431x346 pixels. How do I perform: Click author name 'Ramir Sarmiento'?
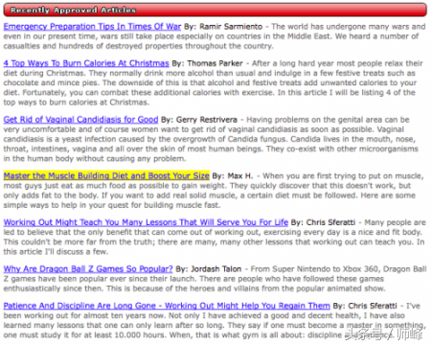click(x=231, y=27)
